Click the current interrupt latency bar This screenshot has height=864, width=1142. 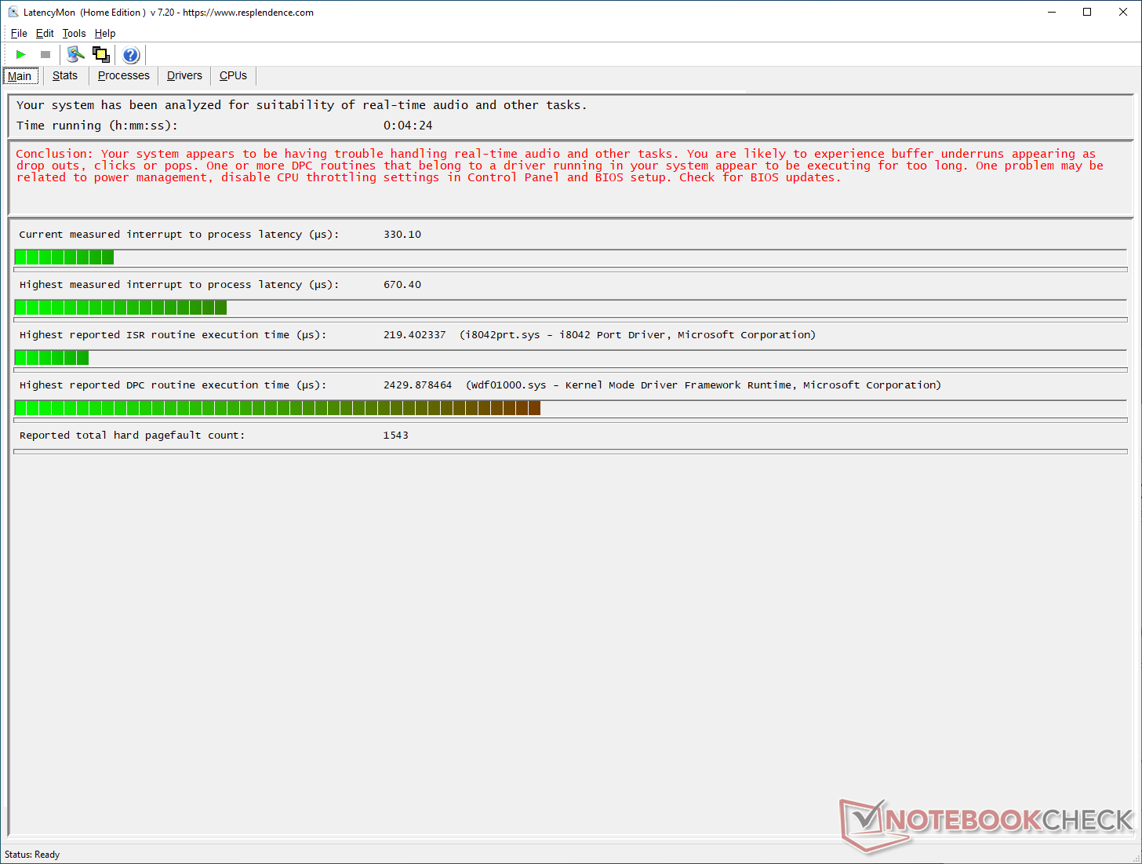tap(570, 257)
